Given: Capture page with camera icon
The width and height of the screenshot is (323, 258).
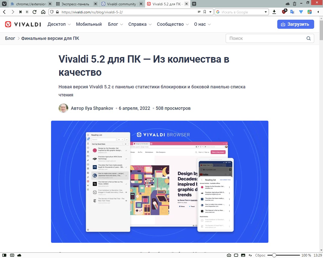Looking at the screenshot, I should click(229, 255).
